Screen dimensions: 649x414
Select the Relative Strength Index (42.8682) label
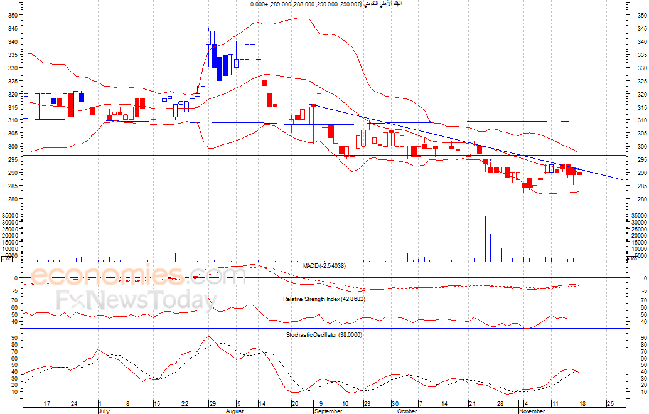click(x=324, y=299)
